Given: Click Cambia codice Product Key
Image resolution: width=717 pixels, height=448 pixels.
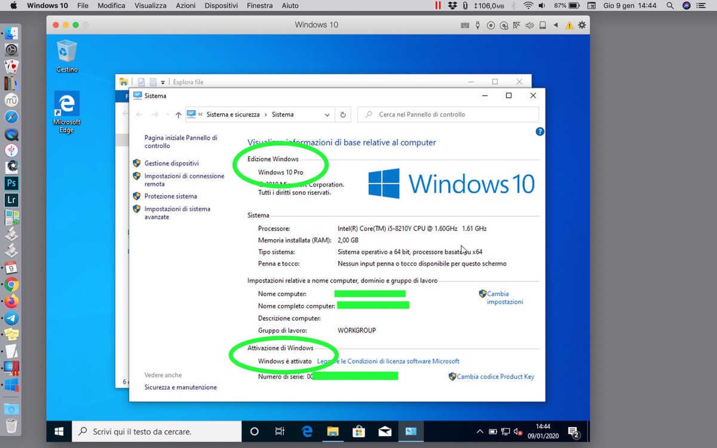Looking at the screenshot, I should point(495,376).
